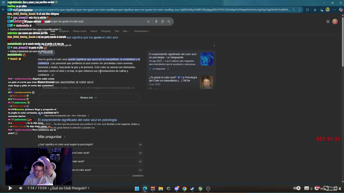Open the Google account avatar
Viewport: 344px width, 193px height.
(335, 21)
